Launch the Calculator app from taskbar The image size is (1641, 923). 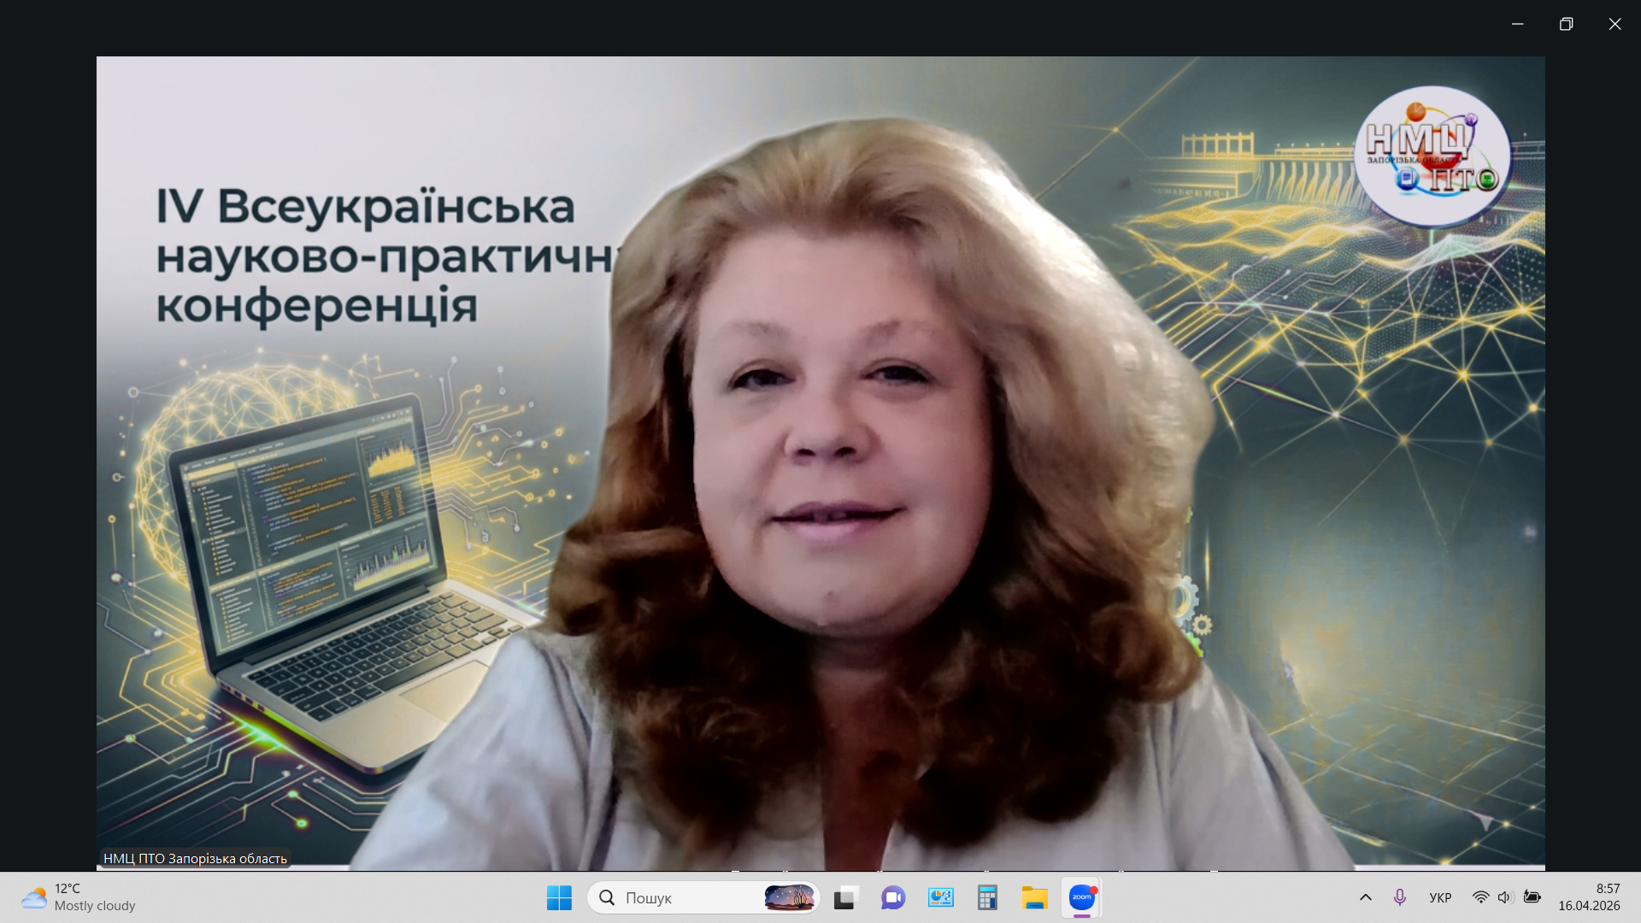(987, 897)
